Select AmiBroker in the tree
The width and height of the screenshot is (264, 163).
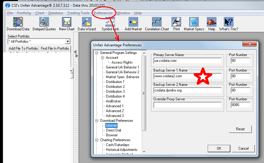(113, 101)
